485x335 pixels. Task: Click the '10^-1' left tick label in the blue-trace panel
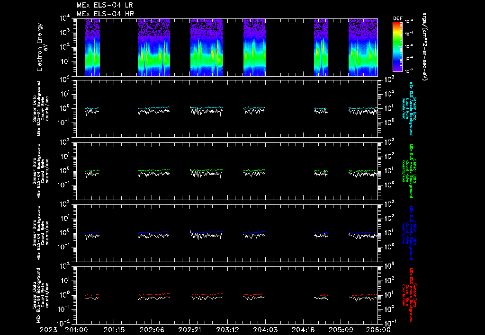click(64, 247)
